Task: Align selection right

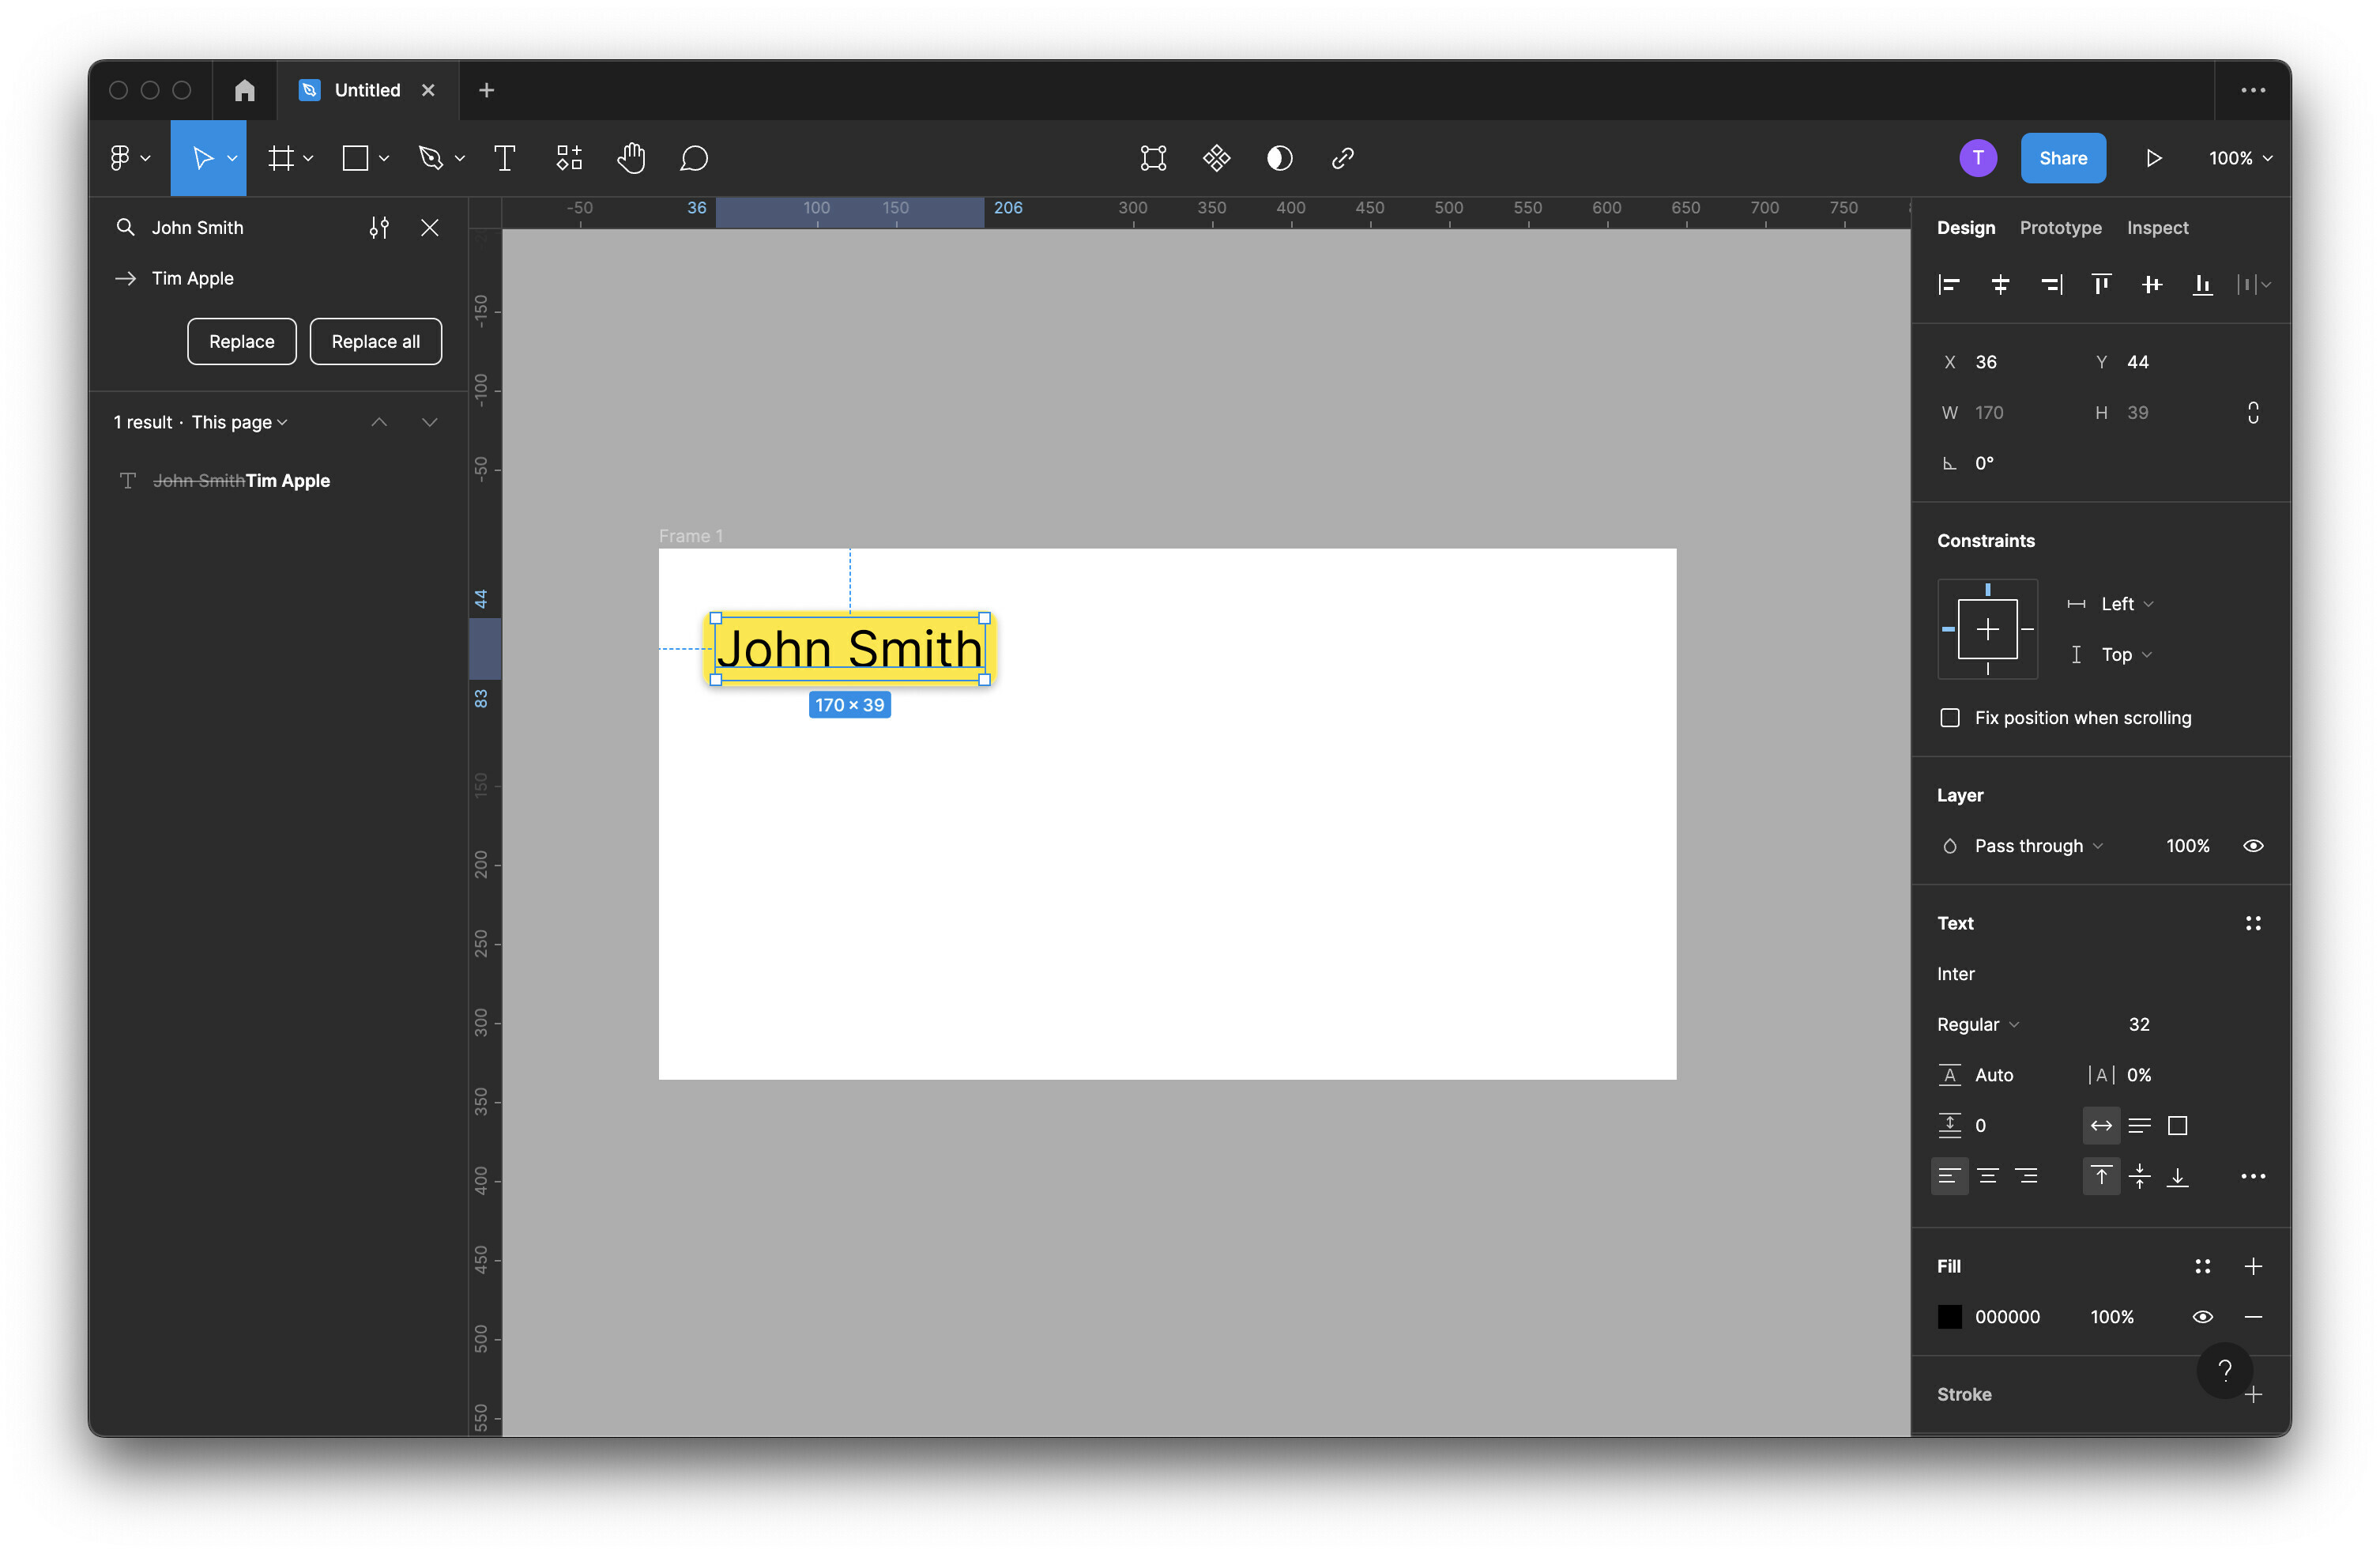Action: 2051,285
